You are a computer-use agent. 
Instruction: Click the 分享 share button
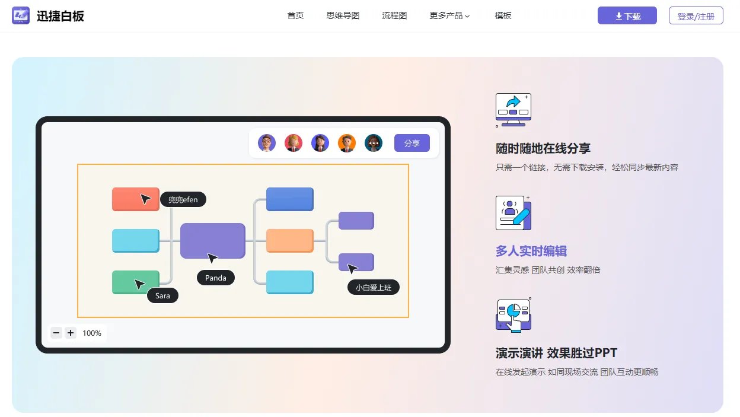point(412,143)
